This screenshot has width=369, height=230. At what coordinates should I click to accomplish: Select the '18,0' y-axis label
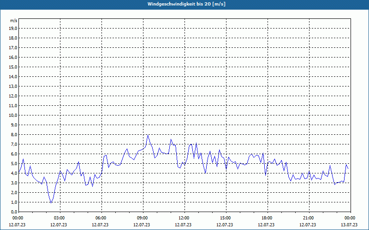pos(13,38)
